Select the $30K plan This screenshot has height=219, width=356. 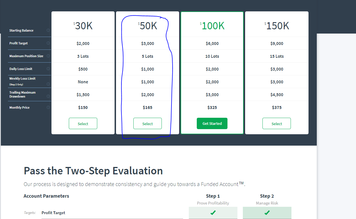(83, 123)
